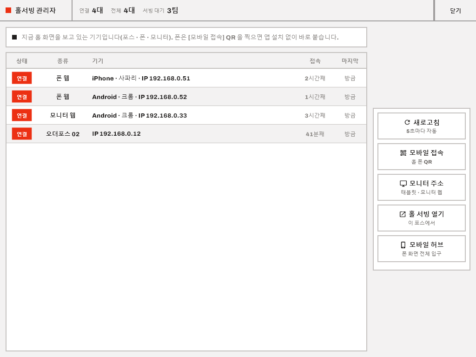The image size is (476, 357).
Task: Click the monitor icon on 모니터 주소
Action: click(403, 183)
